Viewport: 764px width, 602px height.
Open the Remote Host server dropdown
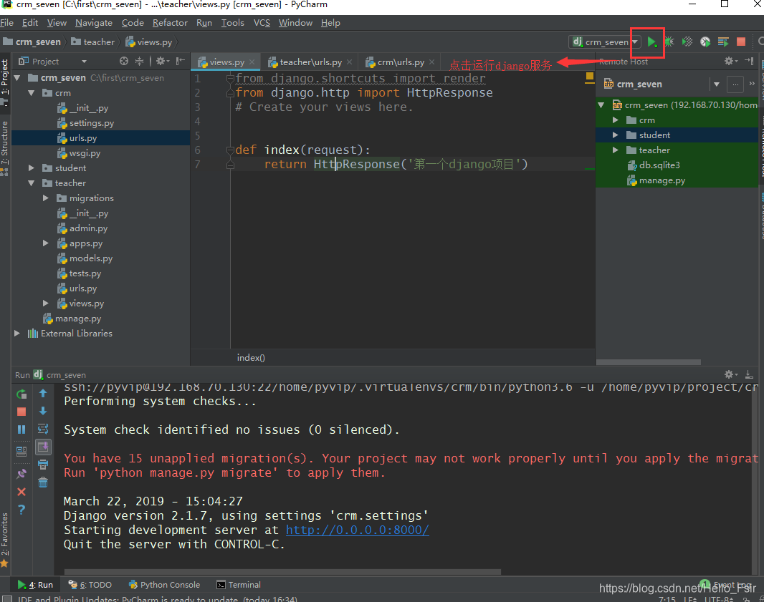click(716, 84)
